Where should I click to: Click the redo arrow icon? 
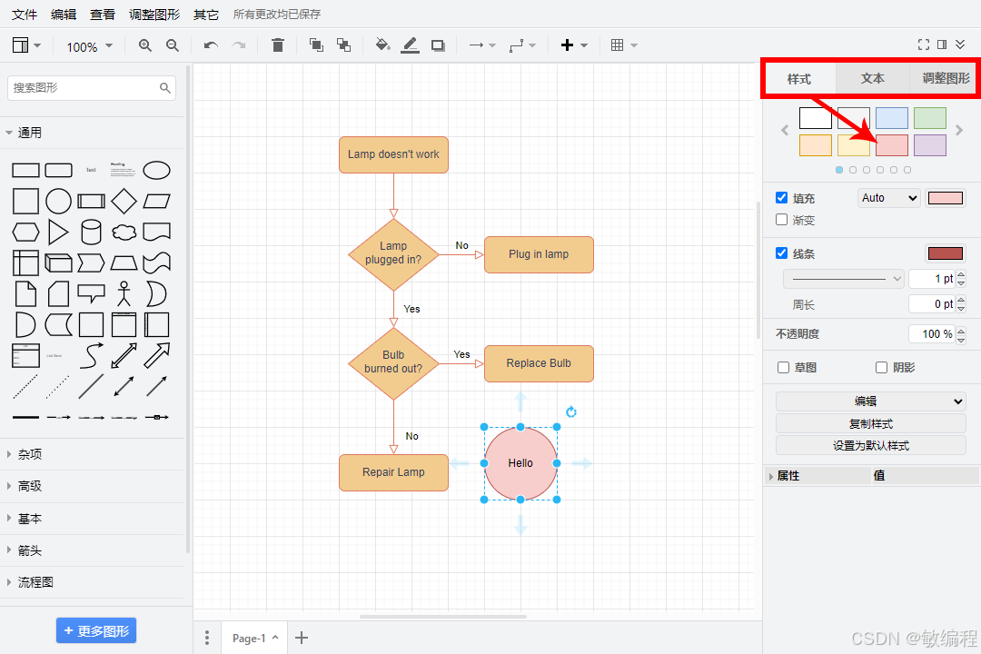point(239,45)
